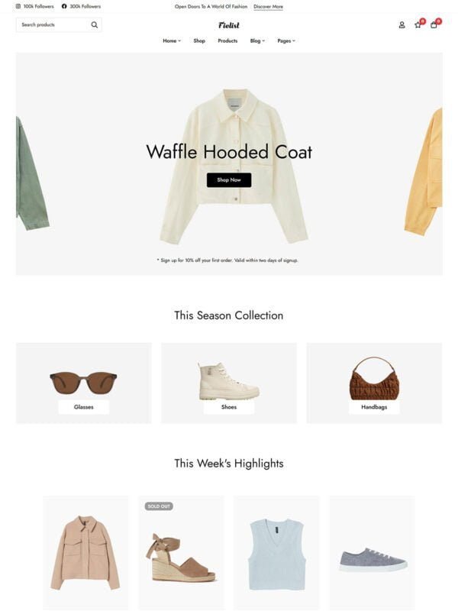Image resolution: width=458 pixels, height=611 pixels.
Task: Click the Facebook 300k Followers icon
Action: coord(64,6)
